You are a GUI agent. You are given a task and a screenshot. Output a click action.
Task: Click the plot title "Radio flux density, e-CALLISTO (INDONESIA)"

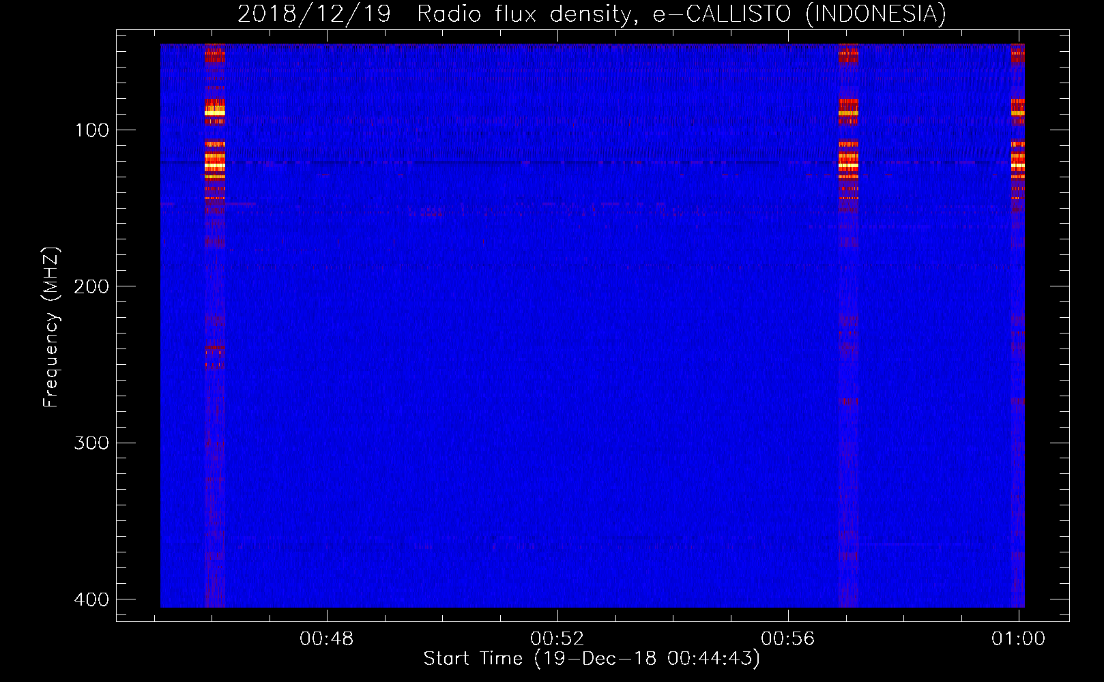681,14
